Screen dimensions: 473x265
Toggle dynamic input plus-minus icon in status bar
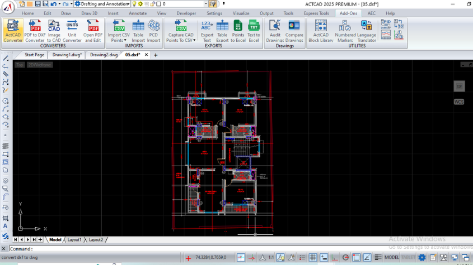click(x=324, y=258)
